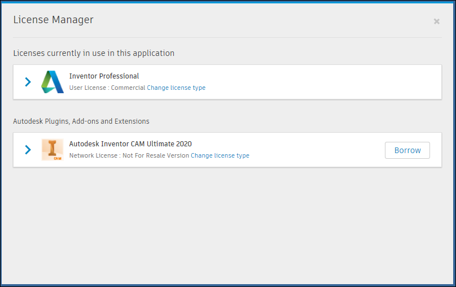Change license type for Inventor CAM Ultimate
Screen dimensions: 456x287
pos(220,155)
